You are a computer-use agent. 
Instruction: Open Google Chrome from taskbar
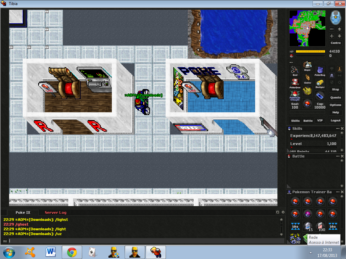click(72, 252)
